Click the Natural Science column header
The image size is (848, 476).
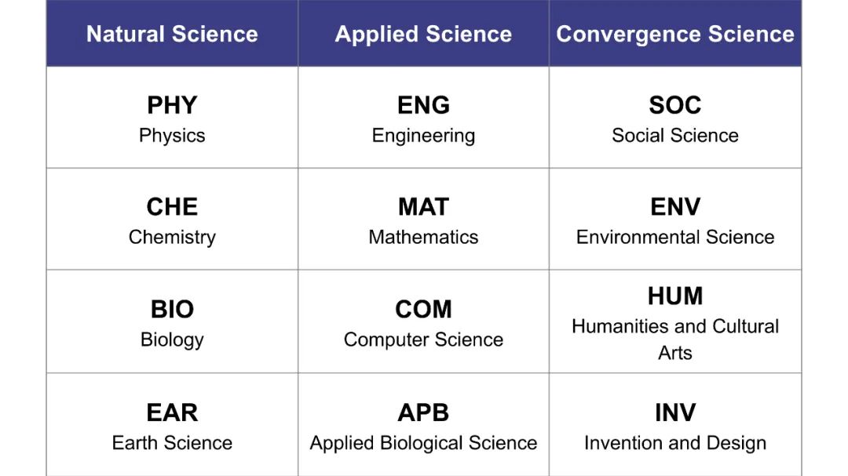pyautogui.click(x=172, y=34)
